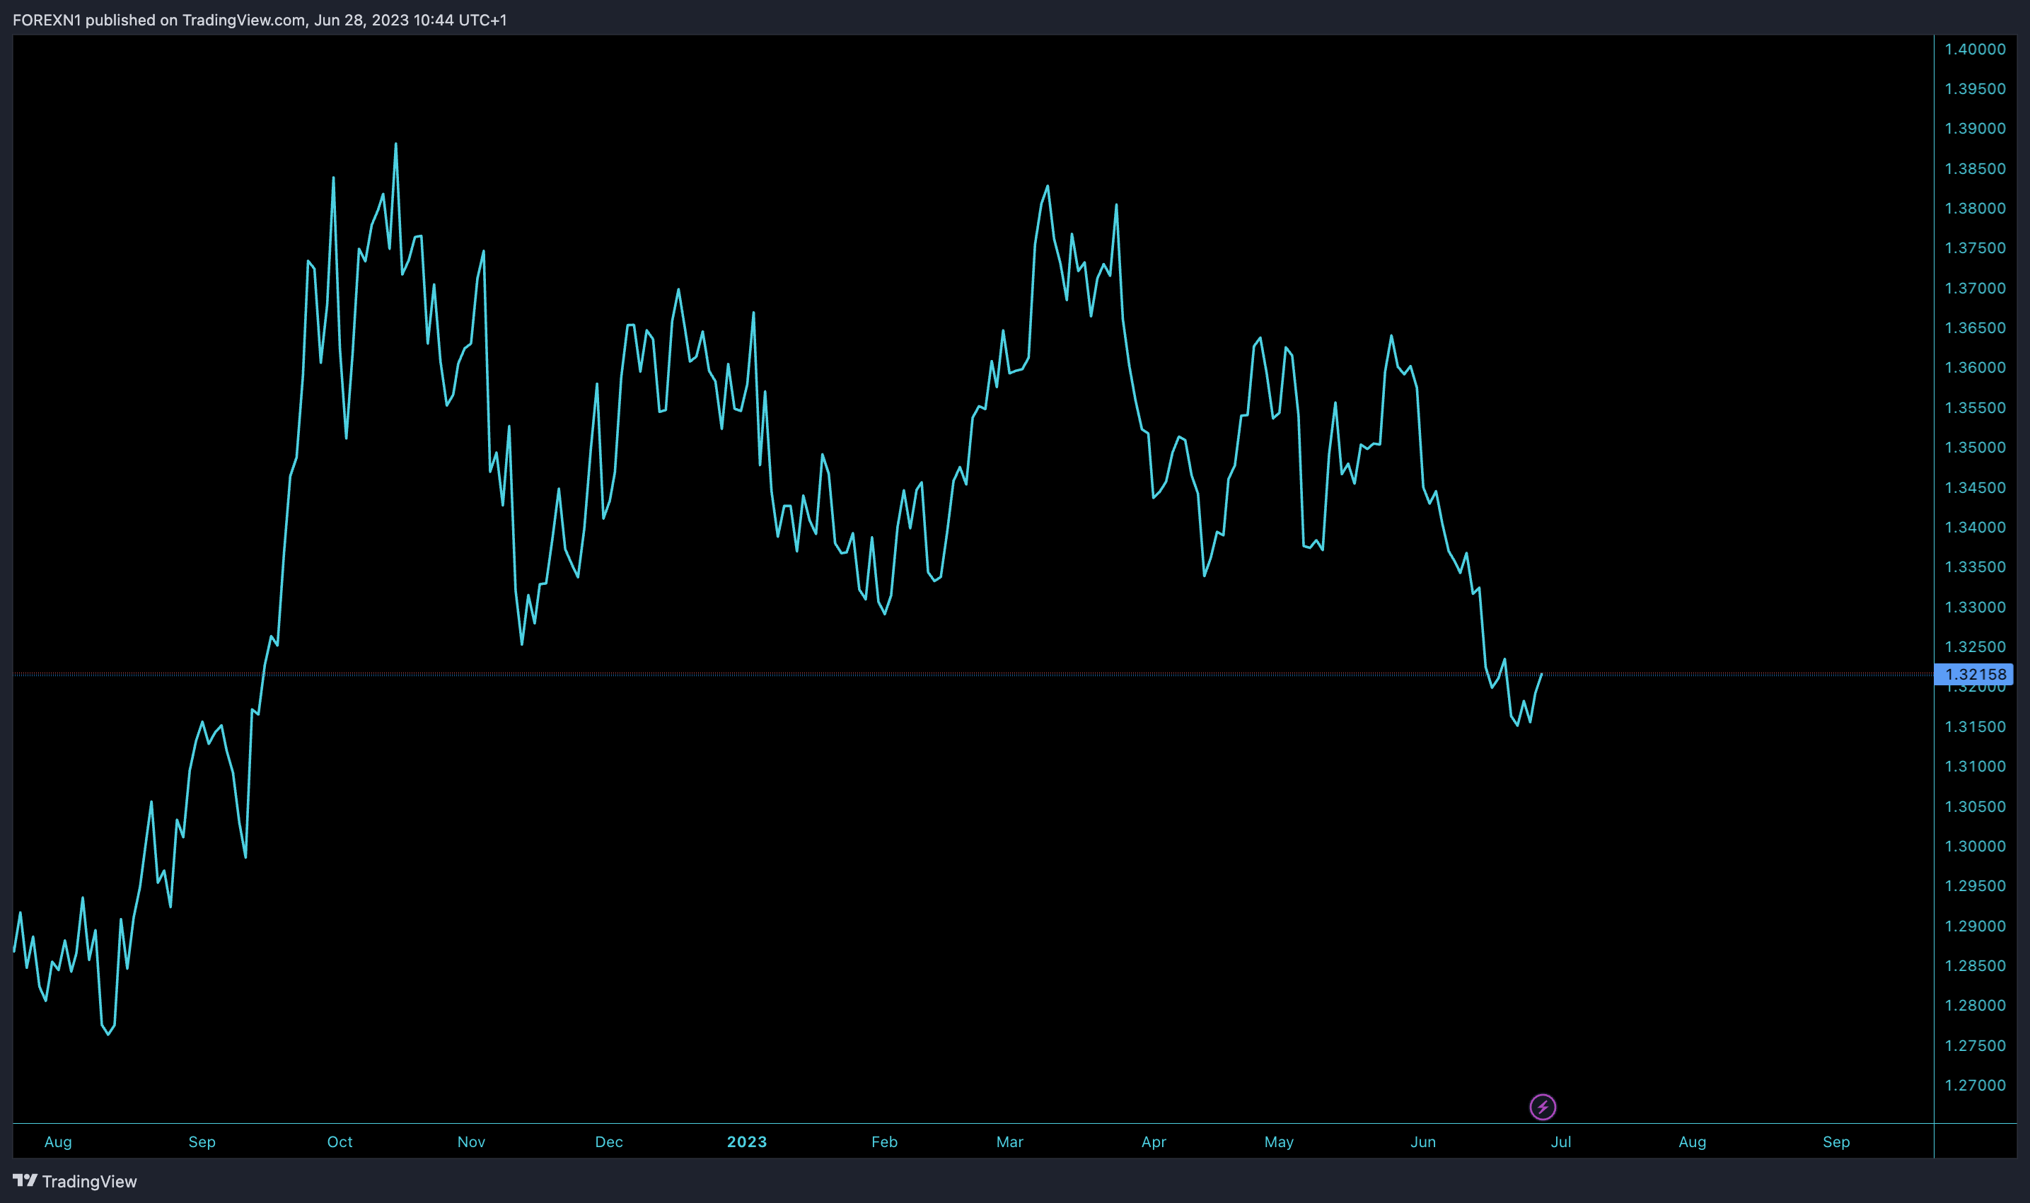Click the 1.36000 price axis label
This screenshot has height=1203, width=2030.
1975,367
